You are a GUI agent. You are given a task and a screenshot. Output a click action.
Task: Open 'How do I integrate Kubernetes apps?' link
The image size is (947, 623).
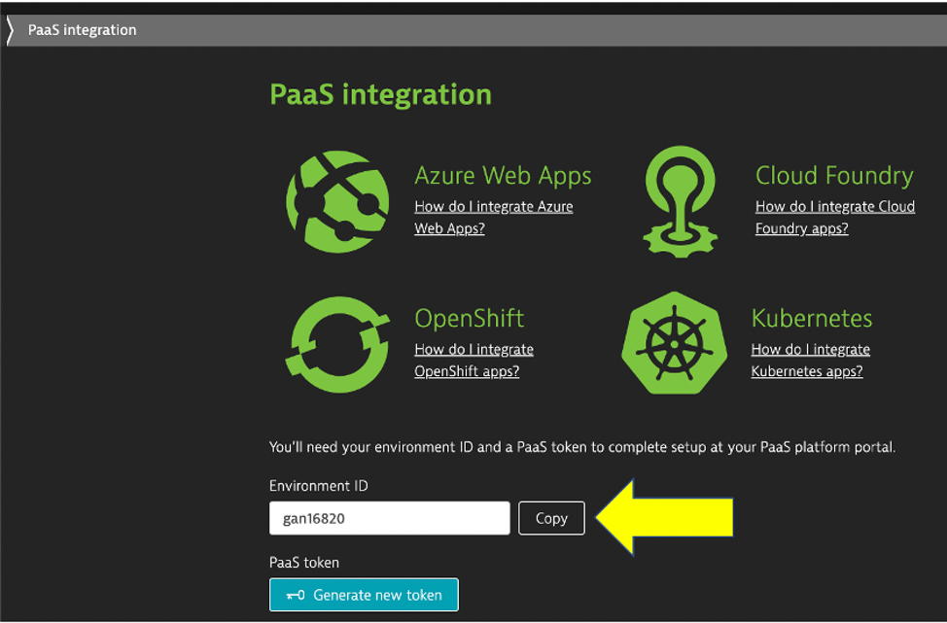(810, 361)
